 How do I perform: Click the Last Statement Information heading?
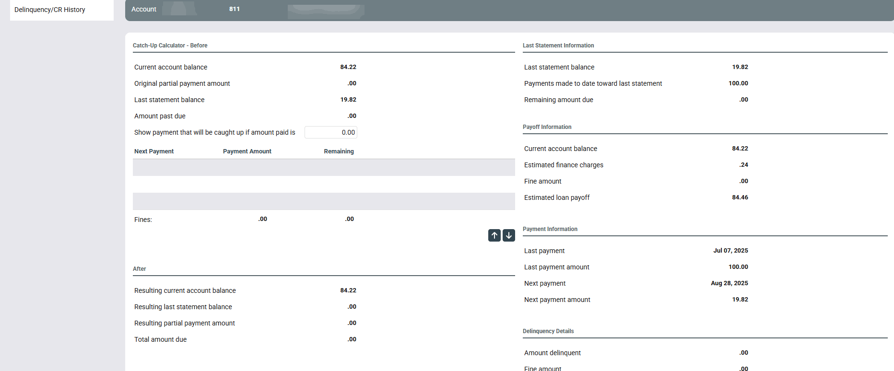[558, 46]
